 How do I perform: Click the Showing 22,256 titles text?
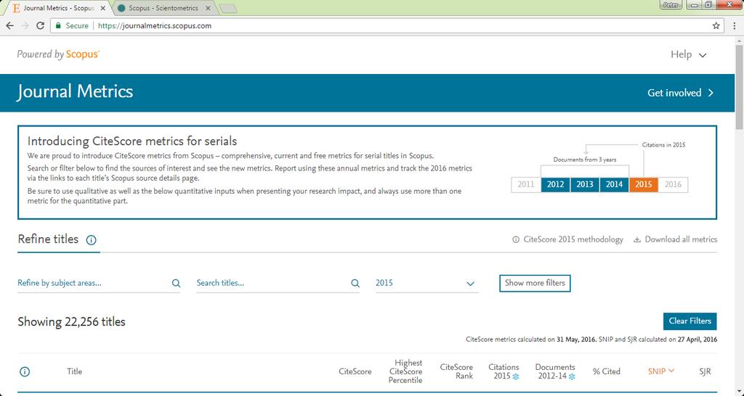point(72,322)
